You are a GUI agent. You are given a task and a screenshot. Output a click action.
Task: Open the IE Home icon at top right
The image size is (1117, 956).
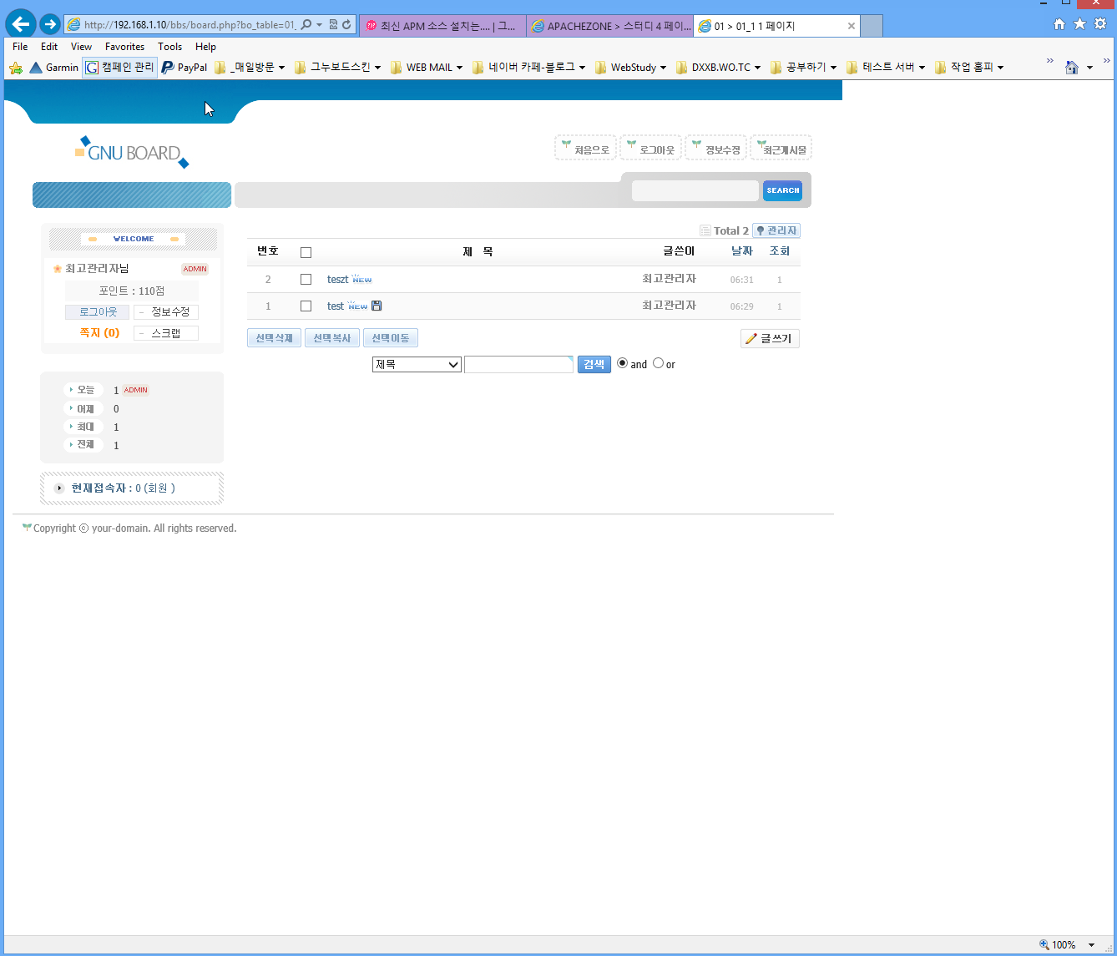(1059, 24)
